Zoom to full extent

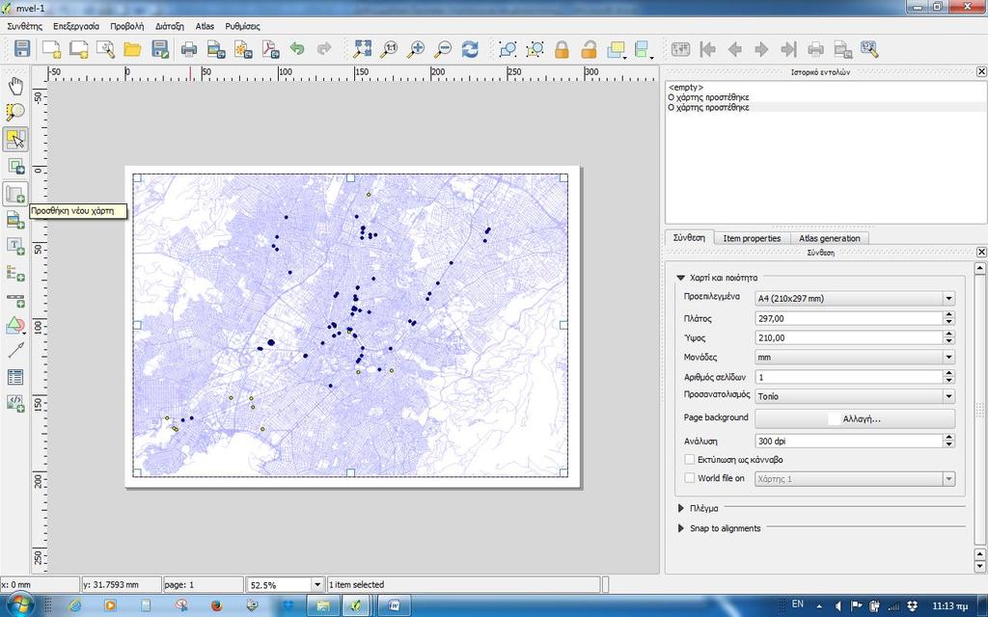[363, 49]
